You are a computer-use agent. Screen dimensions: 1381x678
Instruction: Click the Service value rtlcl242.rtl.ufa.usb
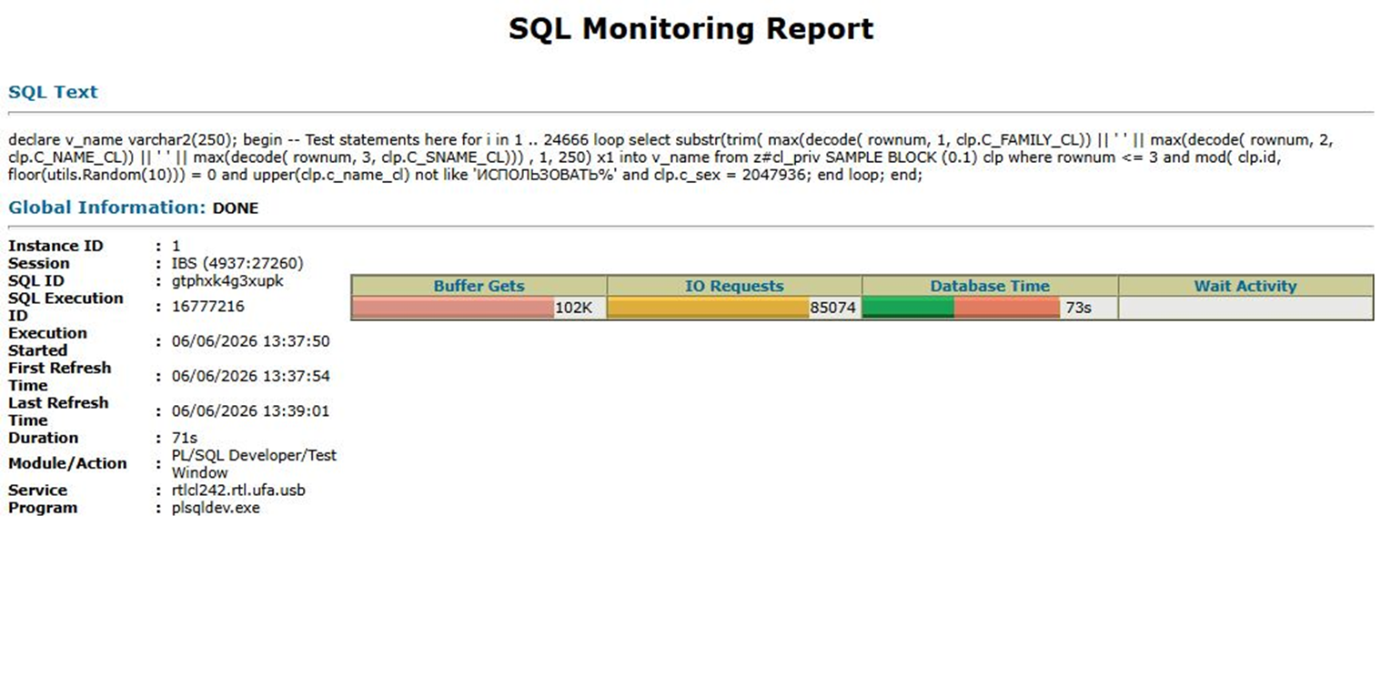[238, 490]
